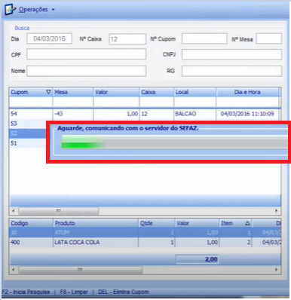Click the DEL - Elimina Cupom status entry
Viewport: 291px width, 300px height.
(x=124, y=292)
